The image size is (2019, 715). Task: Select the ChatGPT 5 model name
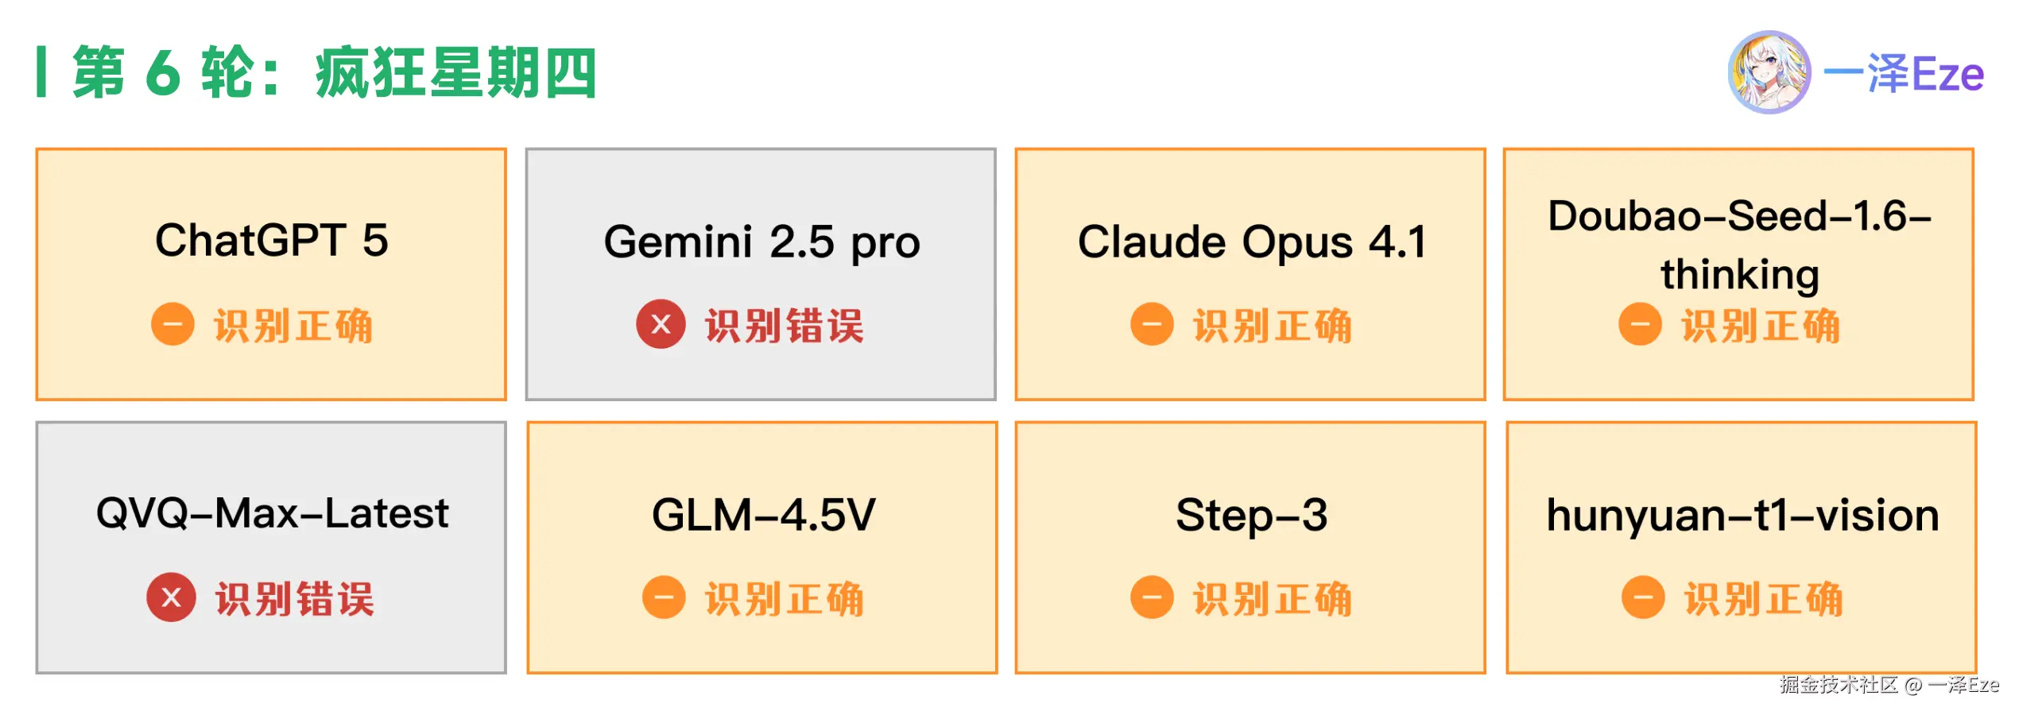coord(272,240)
